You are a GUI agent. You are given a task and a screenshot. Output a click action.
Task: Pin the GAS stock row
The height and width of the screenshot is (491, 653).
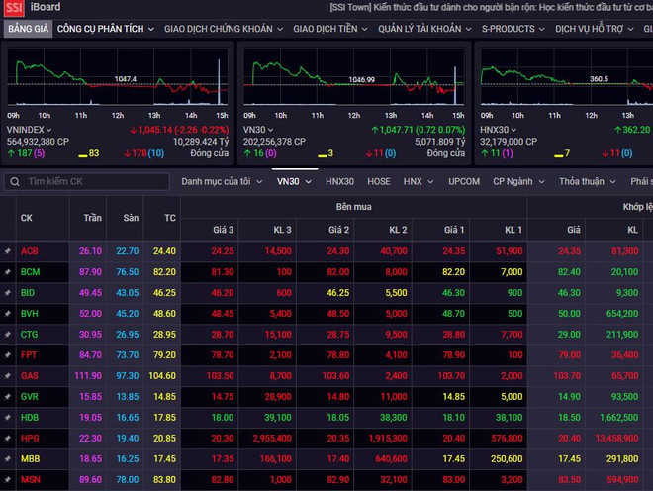[x=8, y=376]
